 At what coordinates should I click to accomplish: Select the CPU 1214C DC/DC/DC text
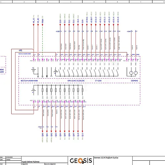[76, 81]
